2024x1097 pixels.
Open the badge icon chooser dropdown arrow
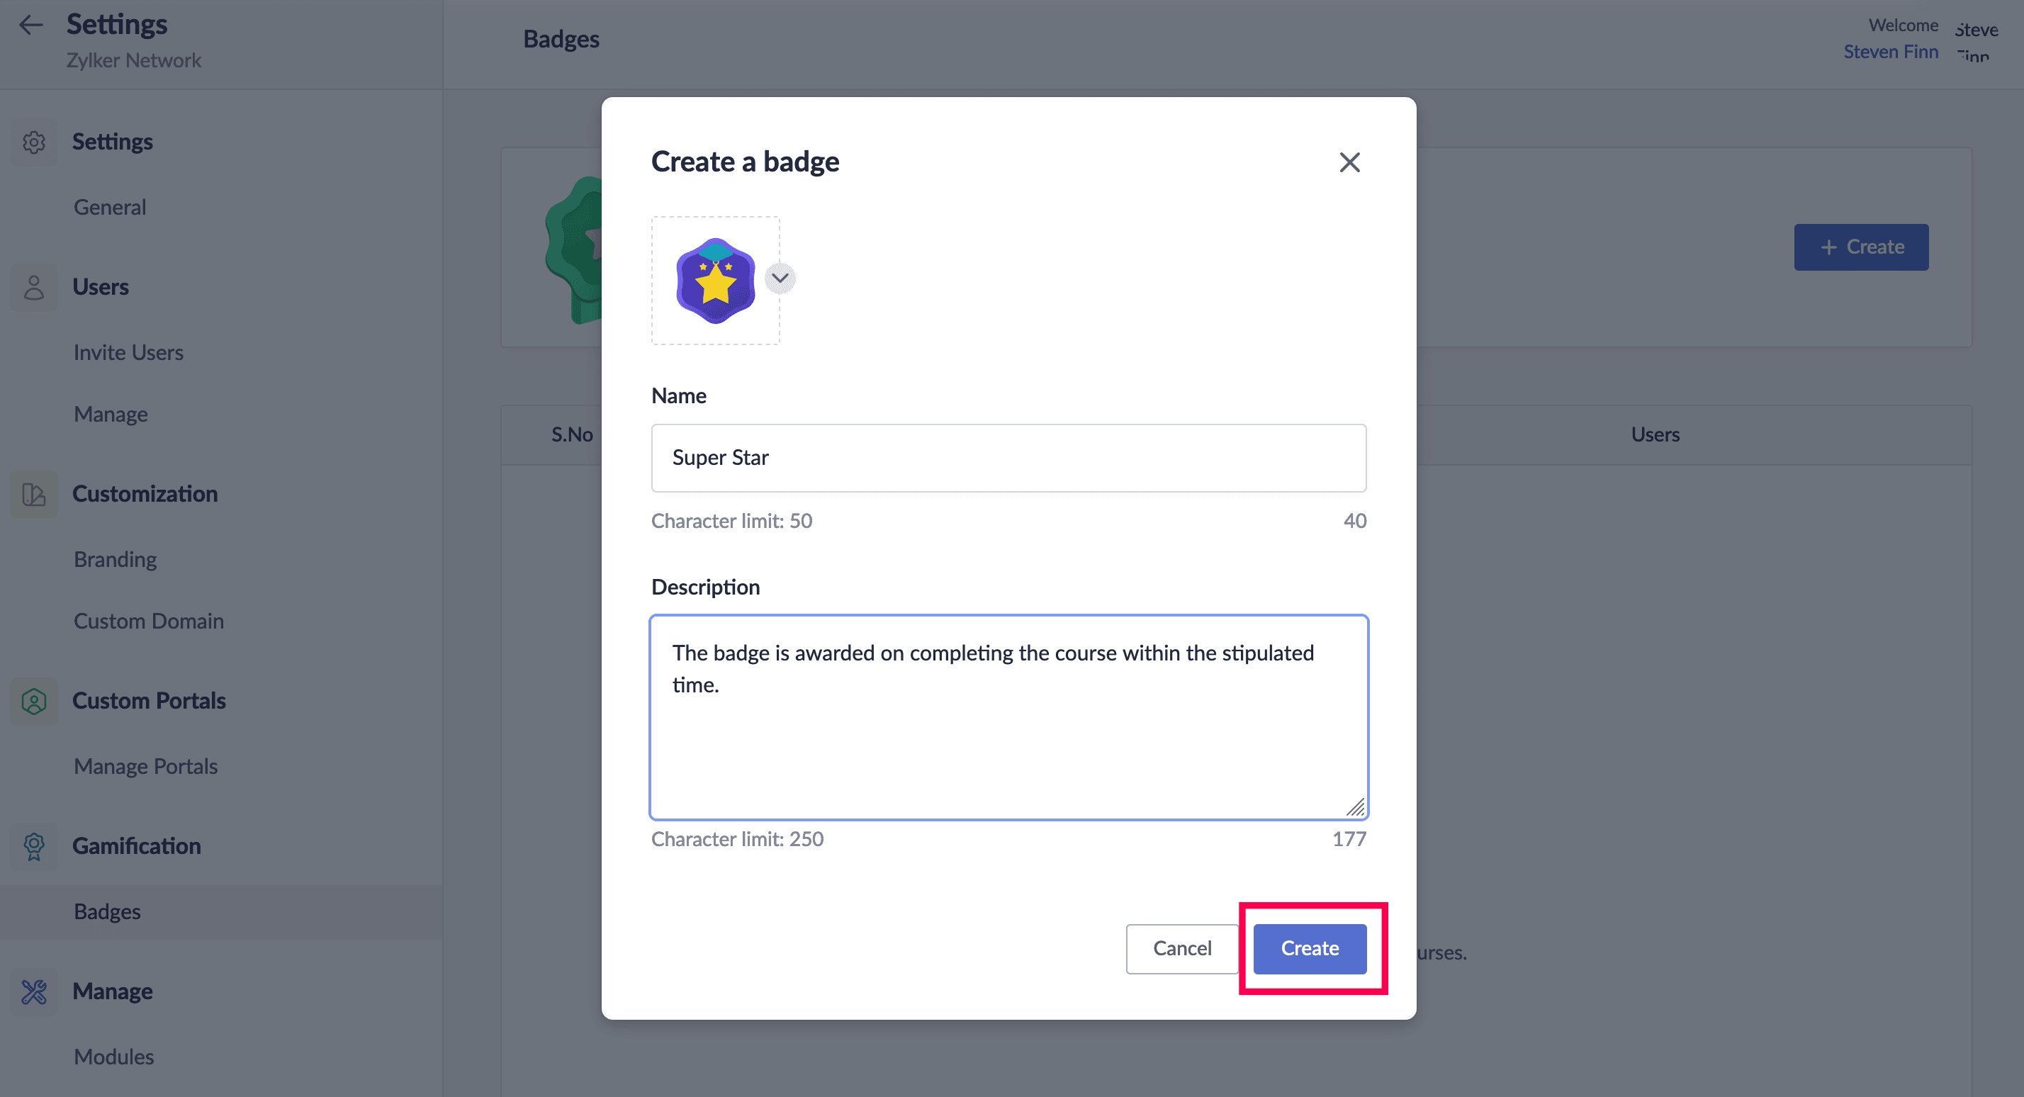pyautogui.click(x=780, y=279)
